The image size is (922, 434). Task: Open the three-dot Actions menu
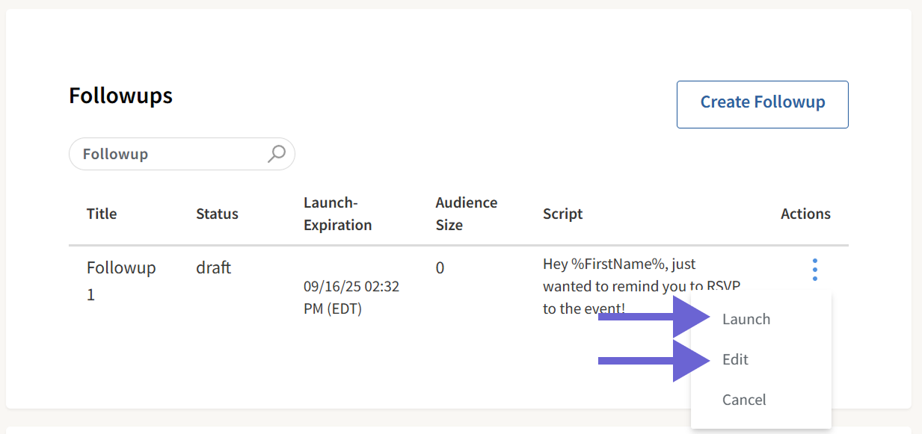click(x=814, y=270)
